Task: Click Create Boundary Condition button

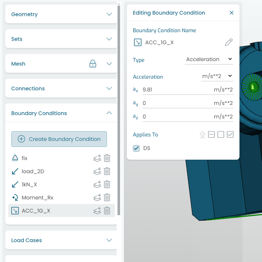Action: click(x=59, y=139)
